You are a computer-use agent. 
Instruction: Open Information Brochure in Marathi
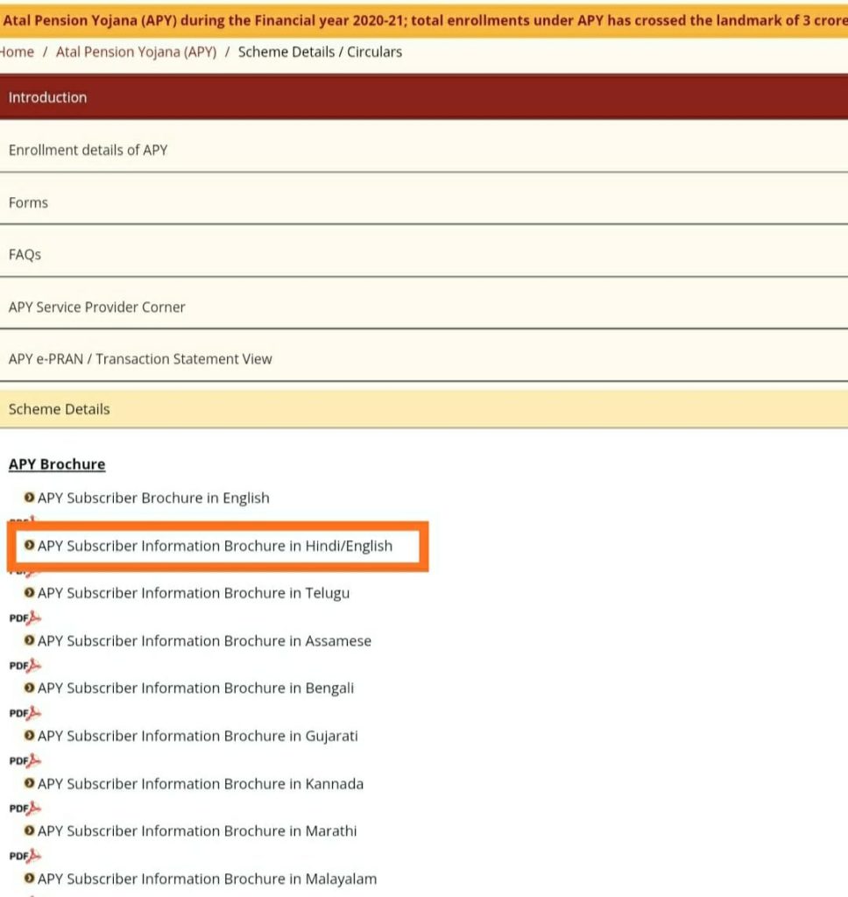[197, 831]
